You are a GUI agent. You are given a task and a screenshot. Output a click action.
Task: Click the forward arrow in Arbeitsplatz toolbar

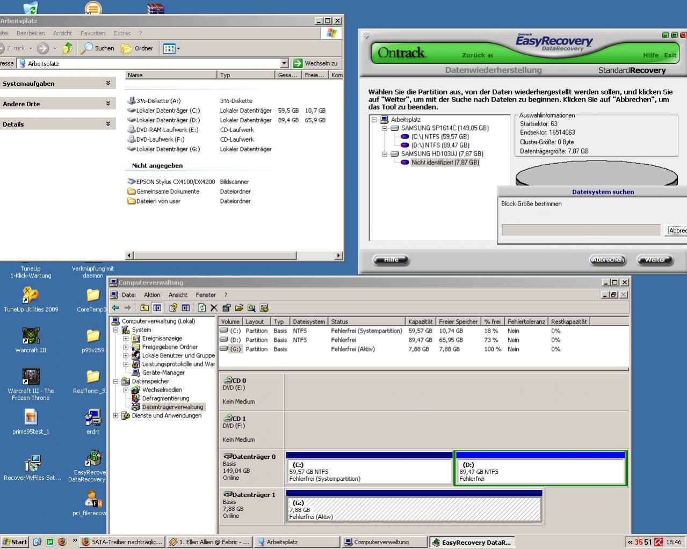[43, 48]
